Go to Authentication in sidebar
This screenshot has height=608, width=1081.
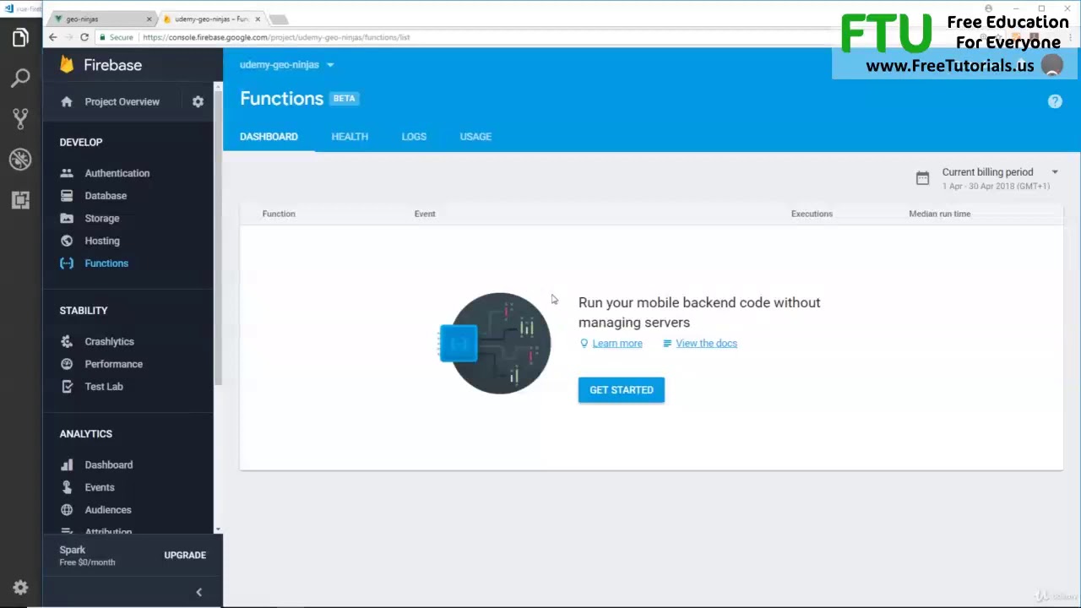117,173
